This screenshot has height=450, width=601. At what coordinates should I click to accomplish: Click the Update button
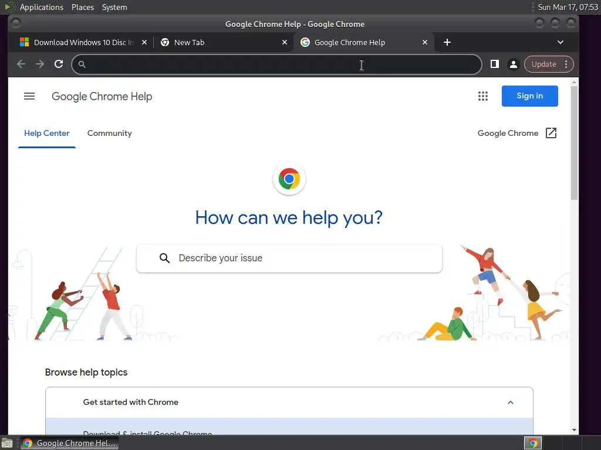tap(543, 64)
